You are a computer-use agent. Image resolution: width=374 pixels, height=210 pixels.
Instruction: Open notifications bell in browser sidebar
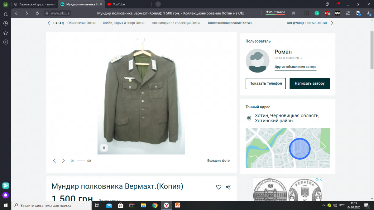click(x=5, y=14)
